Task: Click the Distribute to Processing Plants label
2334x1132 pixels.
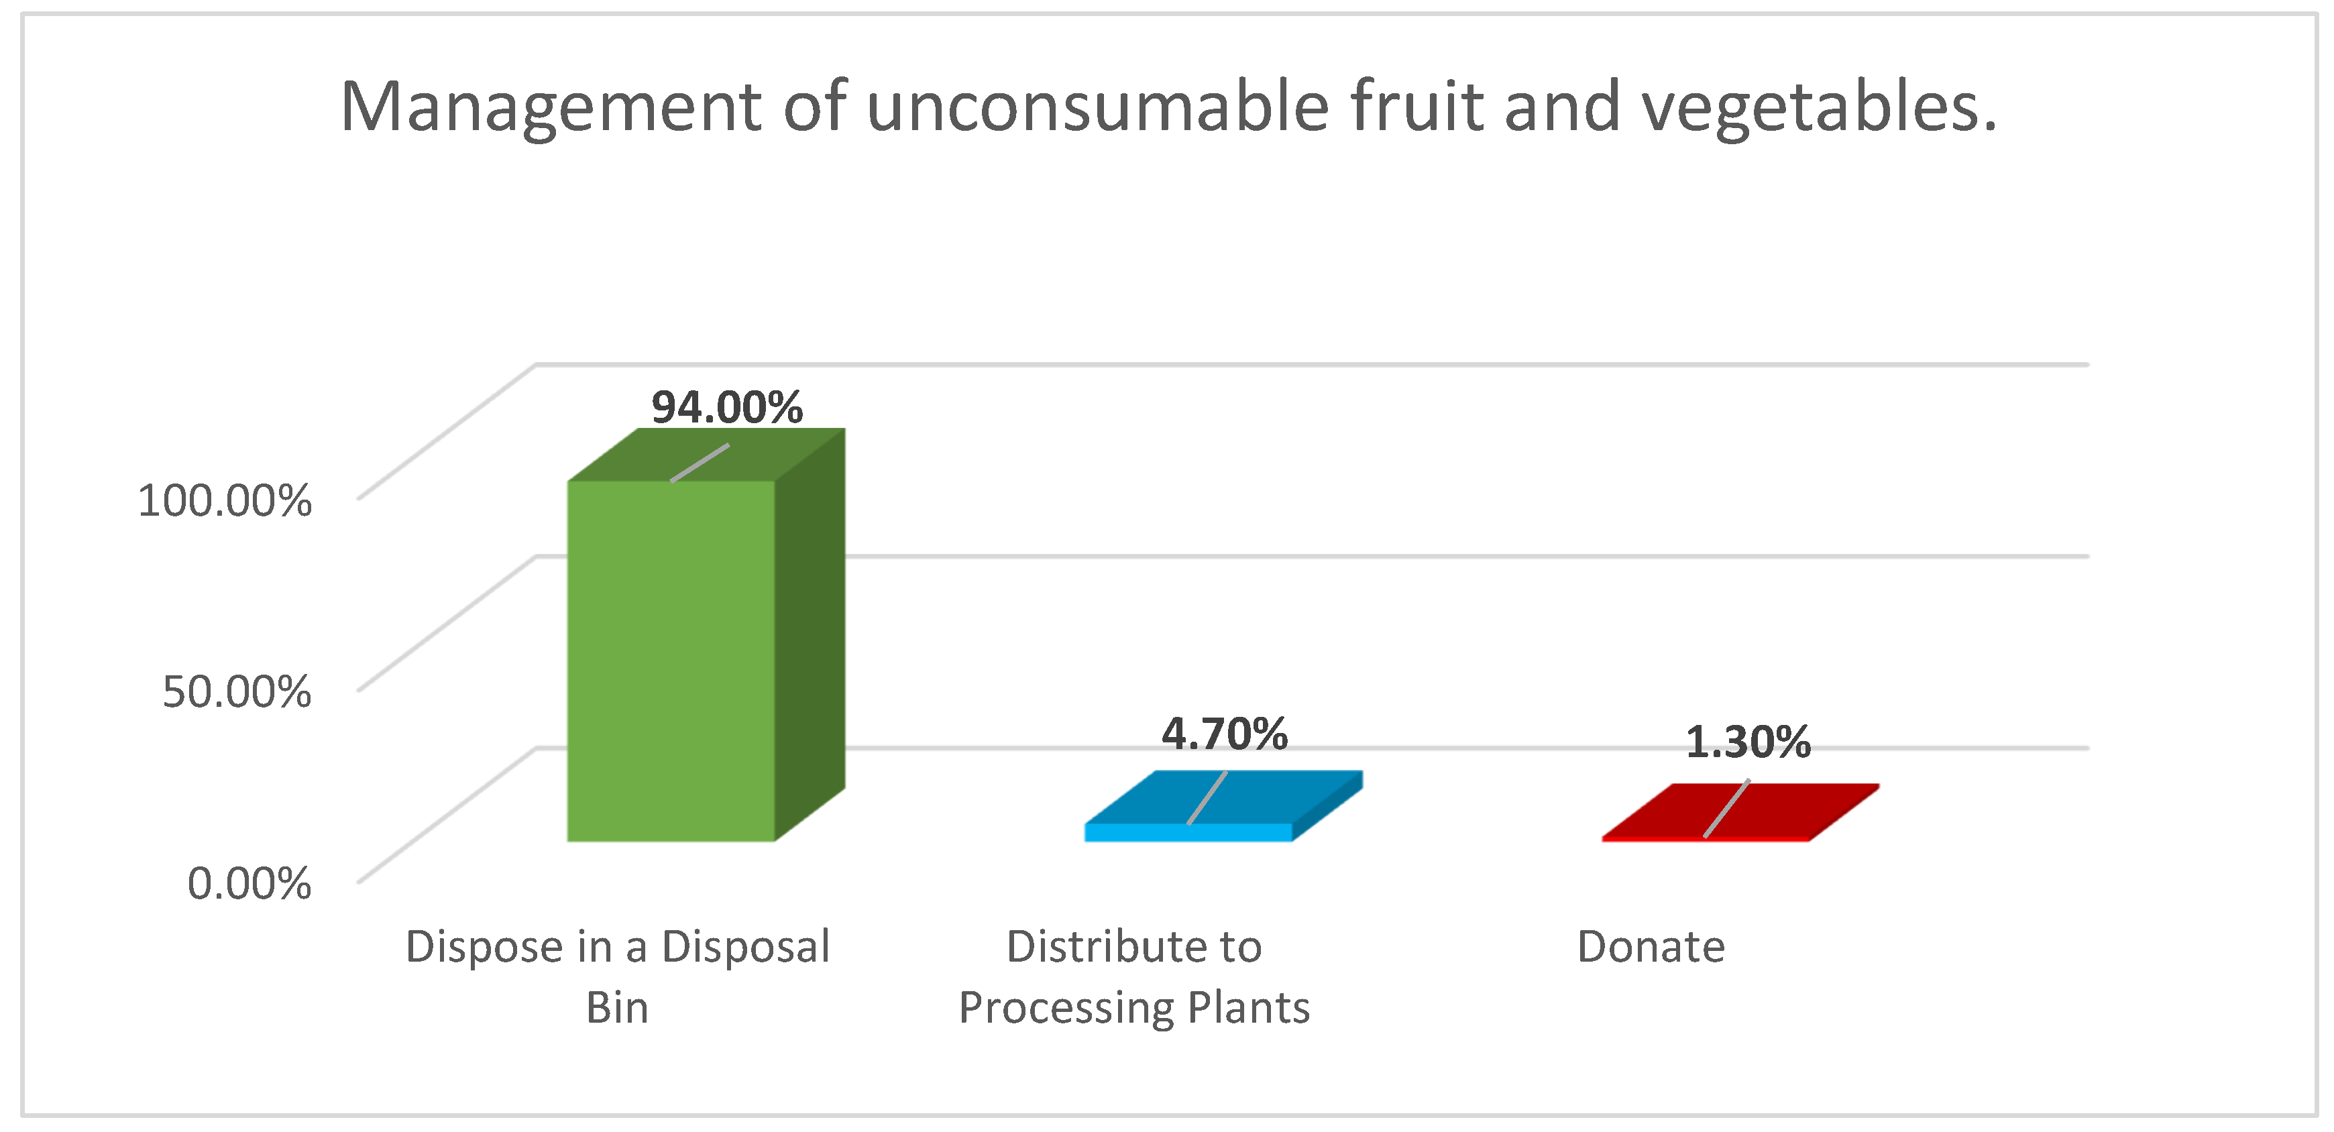Action: [1133, 976]
